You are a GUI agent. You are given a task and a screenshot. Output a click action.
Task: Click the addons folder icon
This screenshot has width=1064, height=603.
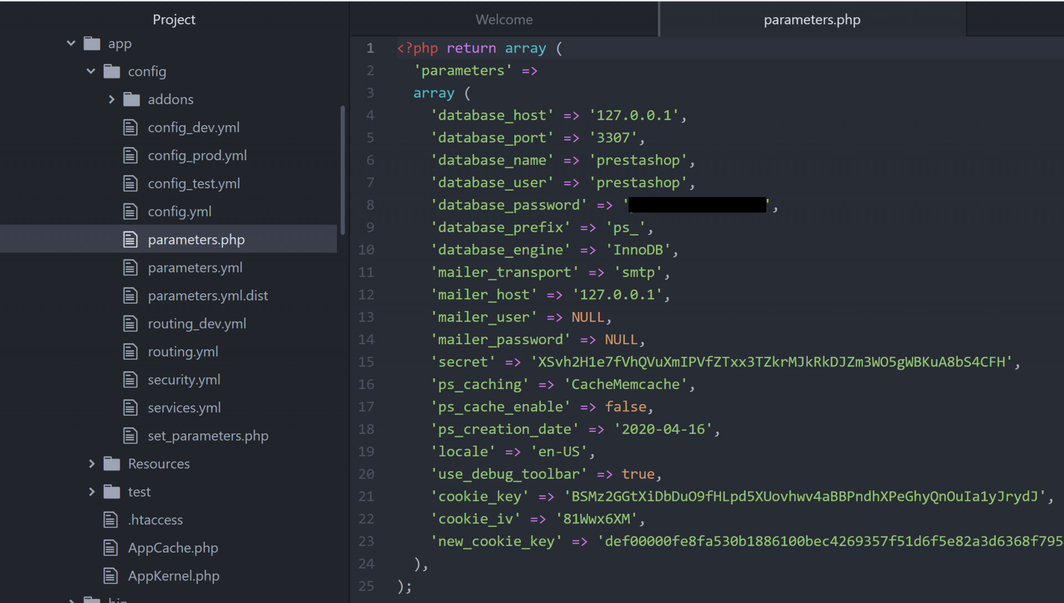131,99
